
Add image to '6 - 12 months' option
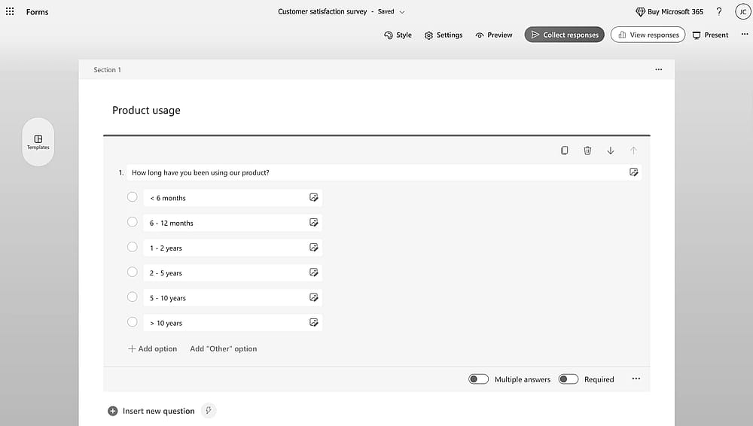click(313, 222)
